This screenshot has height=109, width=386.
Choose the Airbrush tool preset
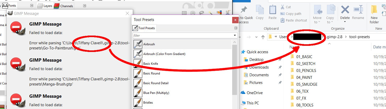tap(182, 44)
